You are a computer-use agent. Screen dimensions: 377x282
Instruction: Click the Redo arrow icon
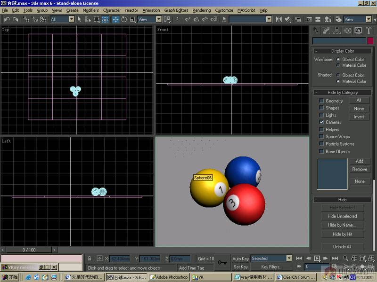[x=16, y=19]
